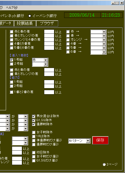The image size is (125, 173).
Task: Click the 【能力】 section label
Action: click(15, 78)
